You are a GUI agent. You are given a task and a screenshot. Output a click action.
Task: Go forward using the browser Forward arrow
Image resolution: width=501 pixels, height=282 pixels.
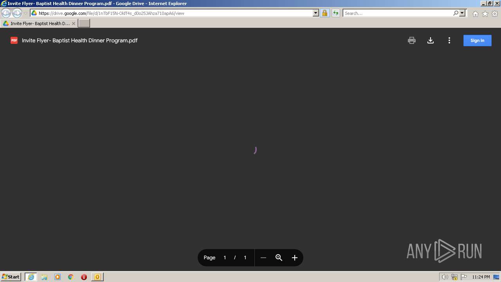tap(17, 13)
